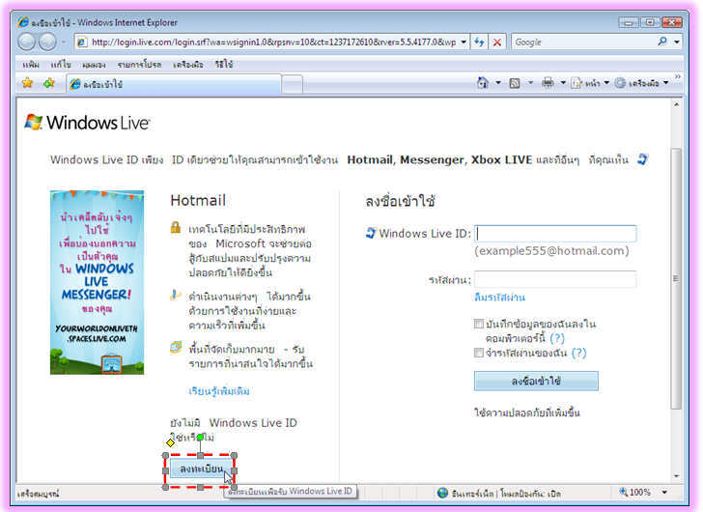The width and height of the screenshot is (703, 512).
Task: Click the ลงทะเบียน (Sign up) button
Action: pyautogui.click(x=201, y=469)
